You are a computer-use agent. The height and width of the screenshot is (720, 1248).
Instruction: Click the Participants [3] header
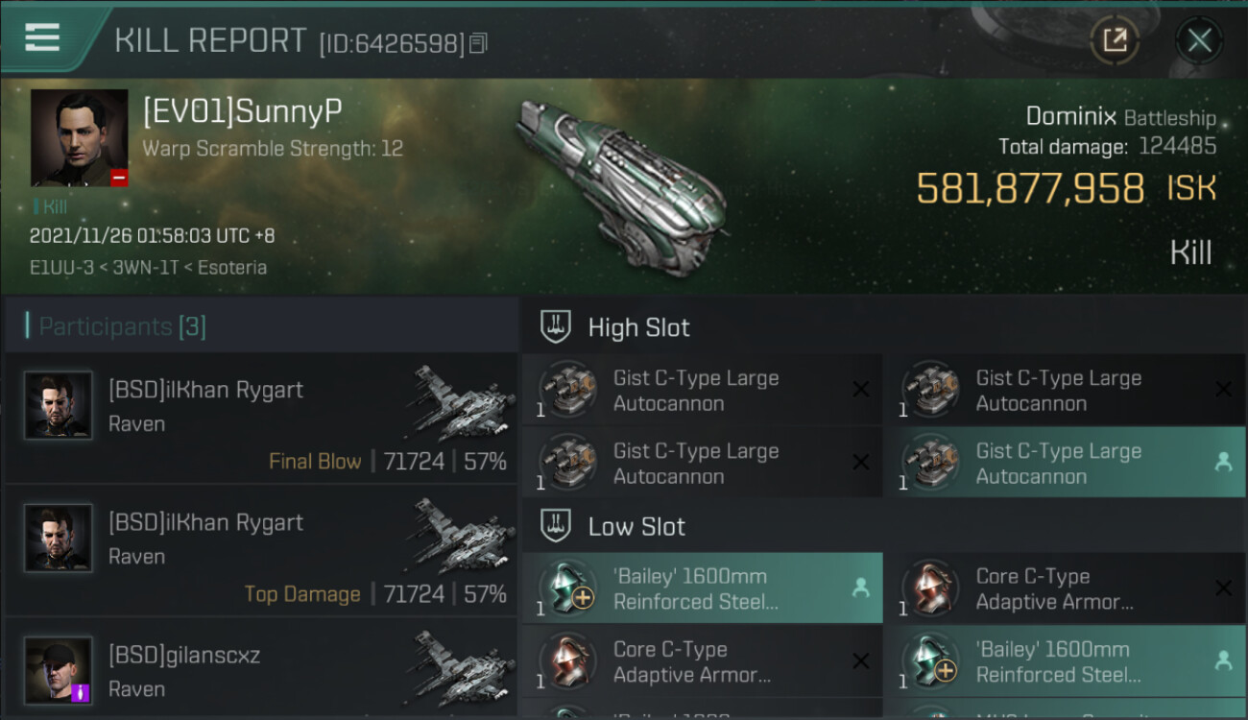(x=122, y=326)
